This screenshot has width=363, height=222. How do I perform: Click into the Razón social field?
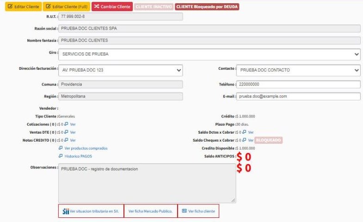pyautogui.click(x=209, y=29)
